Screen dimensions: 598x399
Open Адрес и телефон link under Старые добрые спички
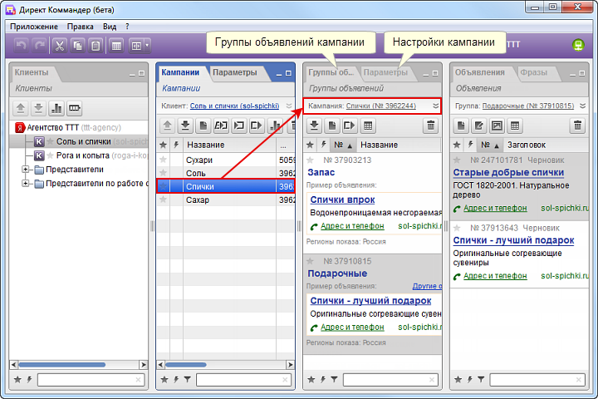coord(495,209)
